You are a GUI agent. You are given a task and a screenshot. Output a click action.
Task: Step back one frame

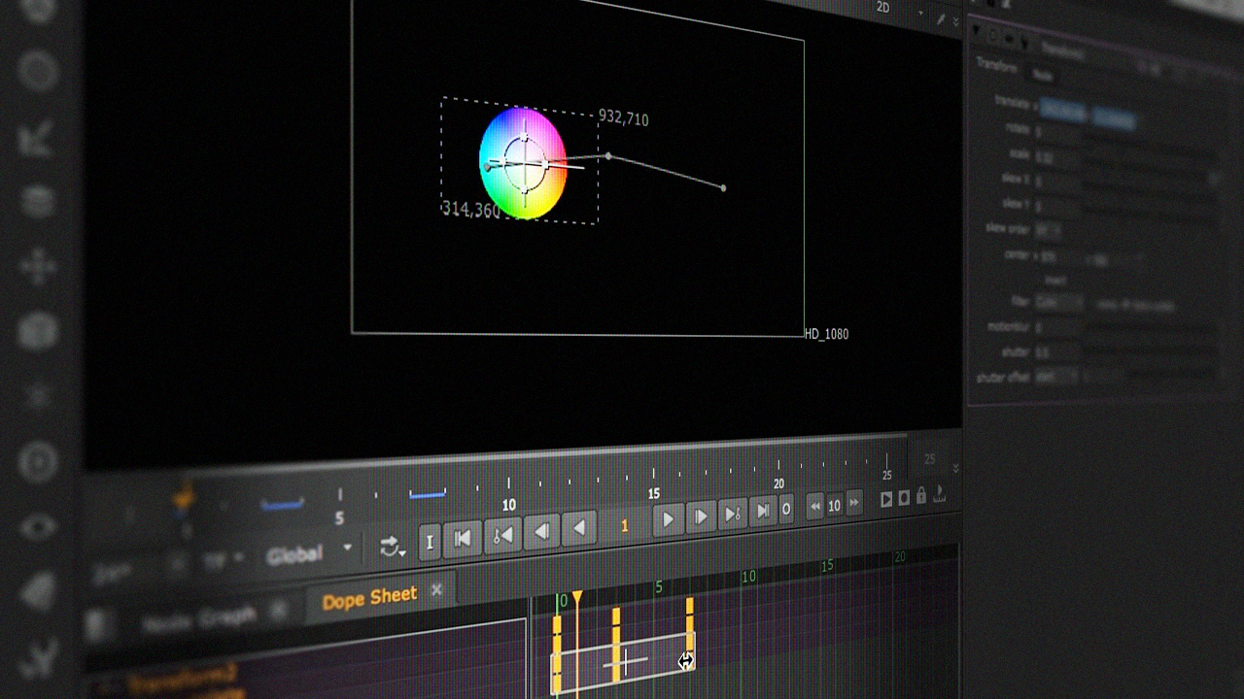pyautogui.click(x=542, y=531)
